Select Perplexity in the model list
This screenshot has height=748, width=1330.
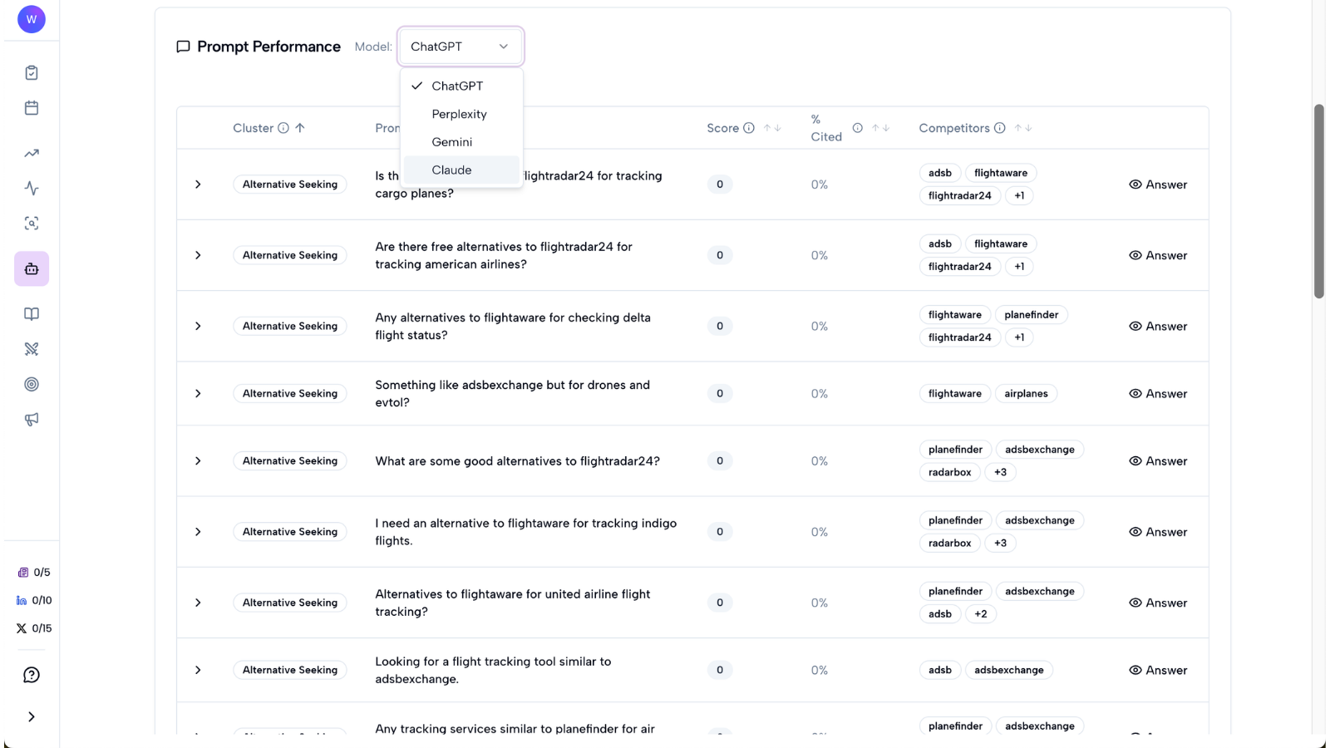461,114
